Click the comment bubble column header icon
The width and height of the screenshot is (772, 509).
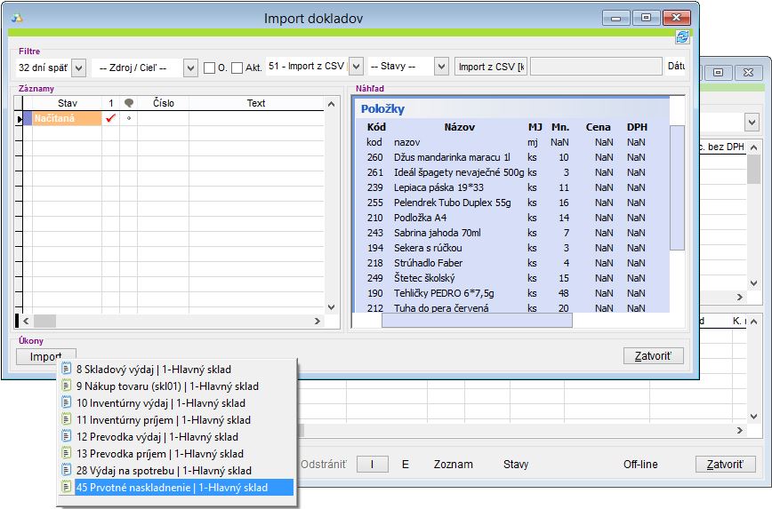129,103
